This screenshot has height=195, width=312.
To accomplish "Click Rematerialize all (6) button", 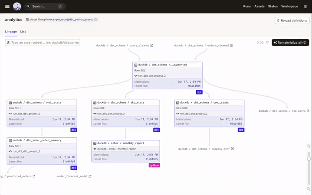I will click(x=290, y=42).
